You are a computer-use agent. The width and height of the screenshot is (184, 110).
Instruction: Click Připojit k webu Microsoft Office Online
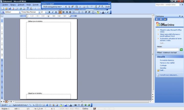tap(171, 31)
